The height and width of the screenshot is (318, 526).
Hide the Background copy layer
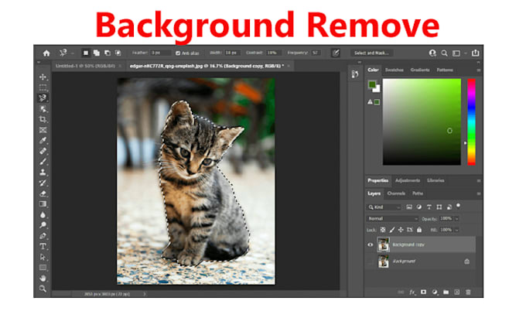(371, 244)
